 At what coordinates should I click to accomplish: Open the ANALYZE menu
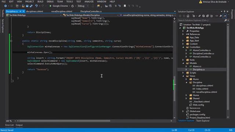coord(89,1)
